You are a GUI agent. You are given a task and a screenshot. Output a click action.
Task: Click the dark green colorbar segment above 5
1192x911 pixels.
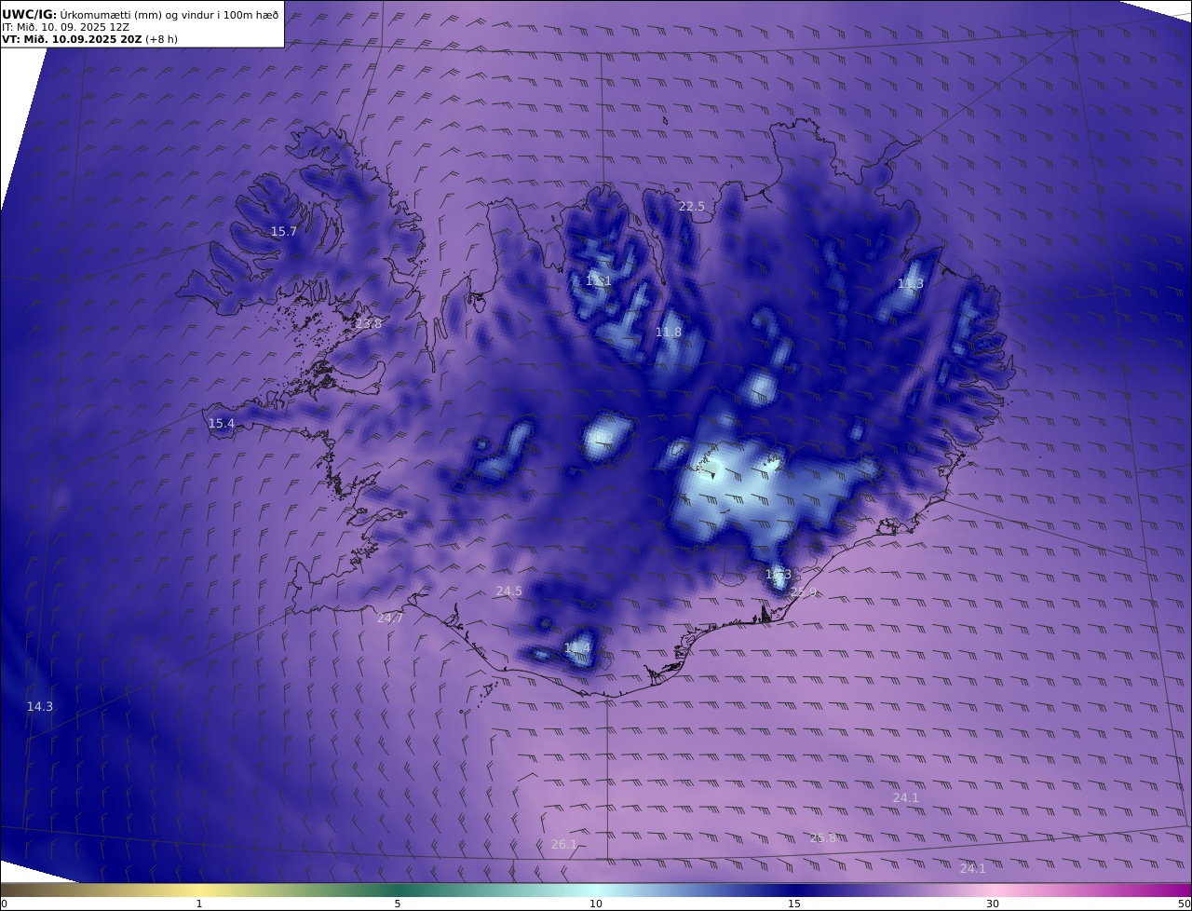click(x=398, y=891)
